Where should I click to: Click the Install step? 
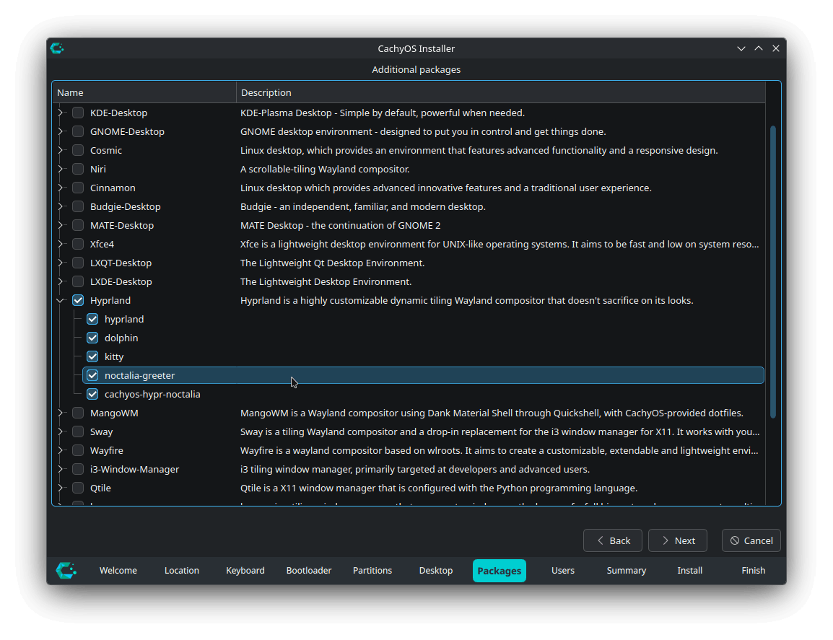[689, 571]
